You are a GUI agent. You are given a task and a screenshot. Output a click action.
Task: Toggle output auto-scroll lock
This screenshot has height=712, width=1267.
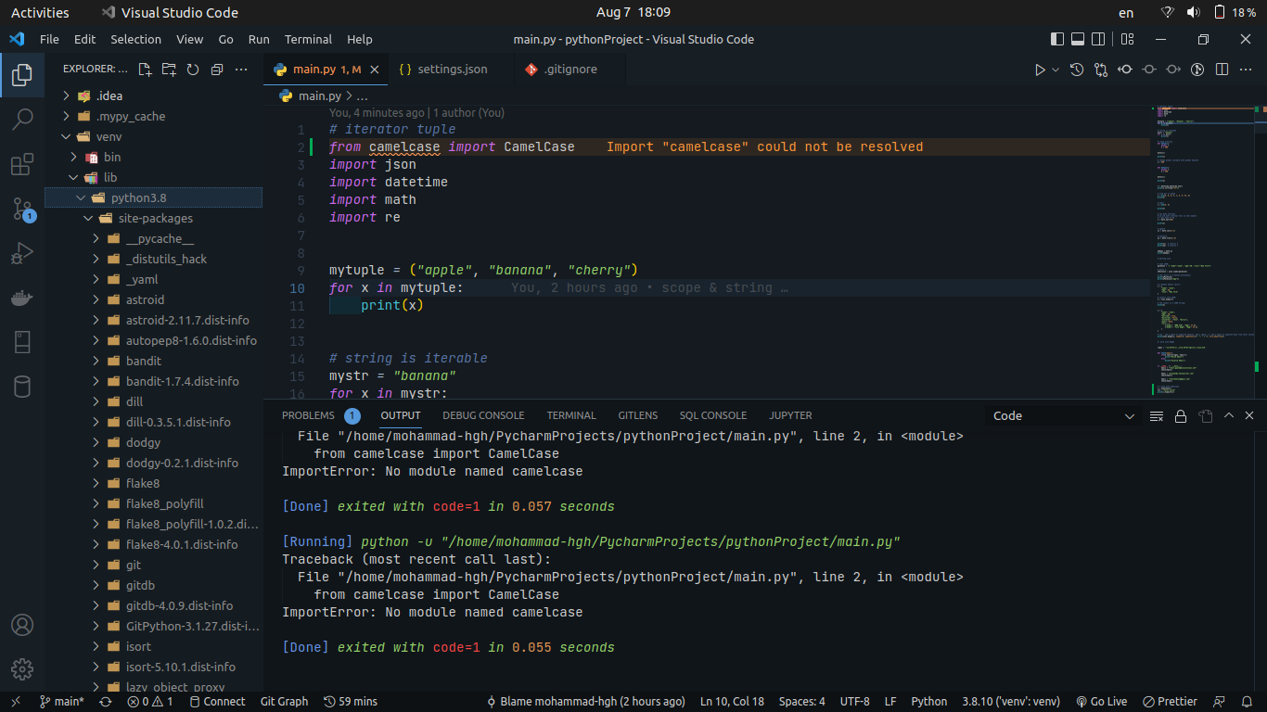point(1181,416)
